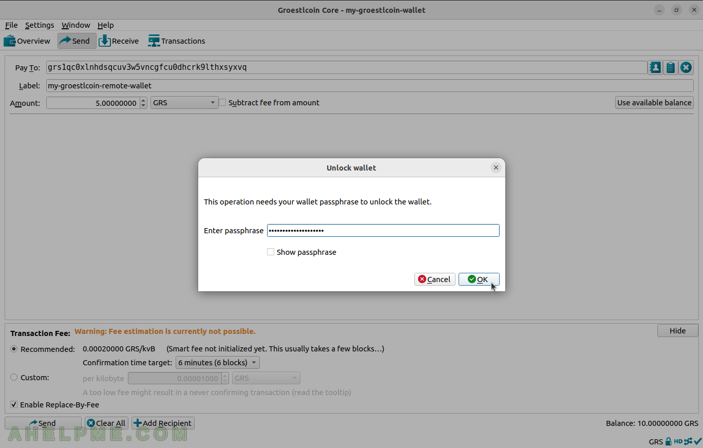Click Use available balance button

pyautogui.click(x=654, y=103)
